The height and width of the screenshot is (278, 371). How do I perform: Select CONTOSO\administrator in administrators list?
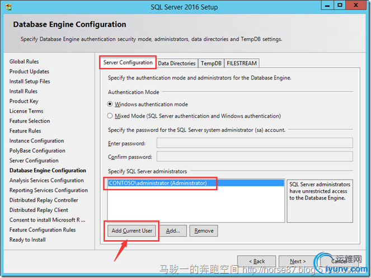click(196, 183)
